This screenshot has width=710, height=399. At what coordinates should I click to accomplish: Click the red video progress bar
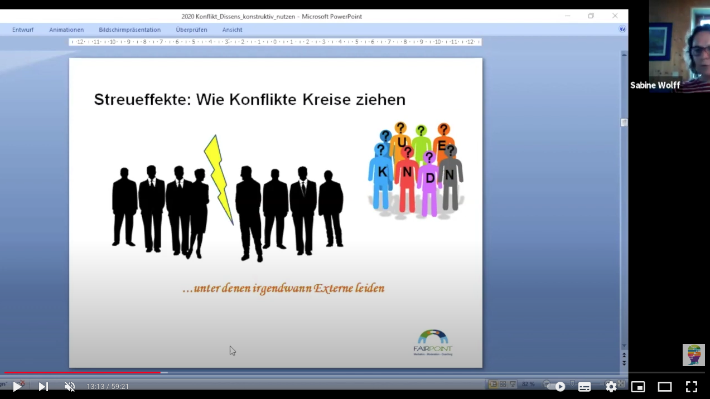[83, 372]
